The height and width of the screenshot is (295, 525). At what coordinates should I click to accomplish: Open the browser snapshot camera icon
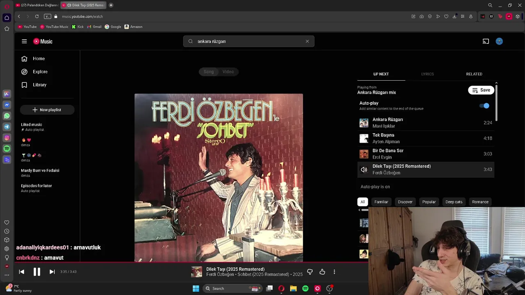(x=422, y=16)
